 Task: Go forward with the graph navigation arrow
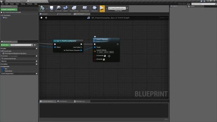coord(46,18)
